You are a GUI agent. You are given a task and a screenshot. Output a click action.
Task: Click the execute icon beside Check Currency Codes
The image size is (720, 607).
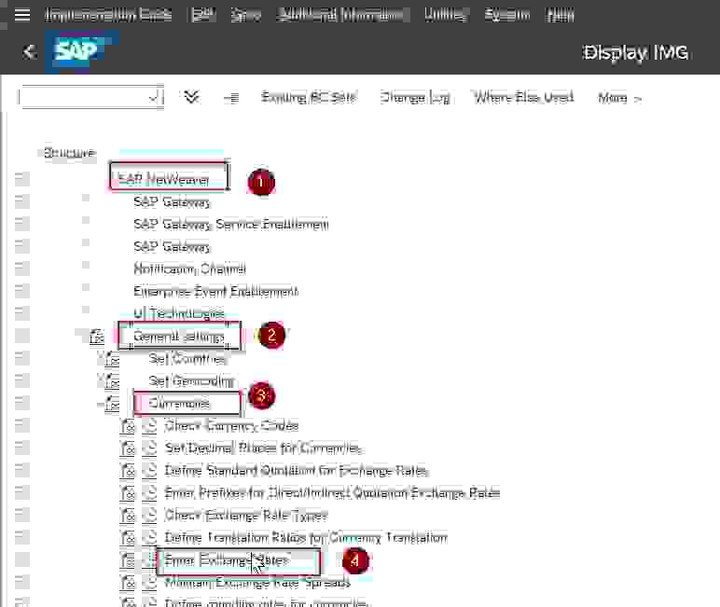[151, 426]
